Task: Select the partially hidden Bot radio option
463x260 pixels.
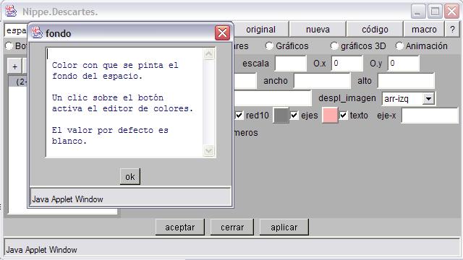Action: [x=9, y=46]
